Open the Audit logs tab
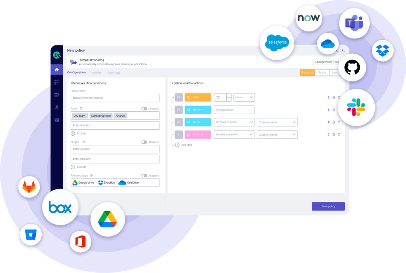Viewport: 406px width, 273px height. 114,73
